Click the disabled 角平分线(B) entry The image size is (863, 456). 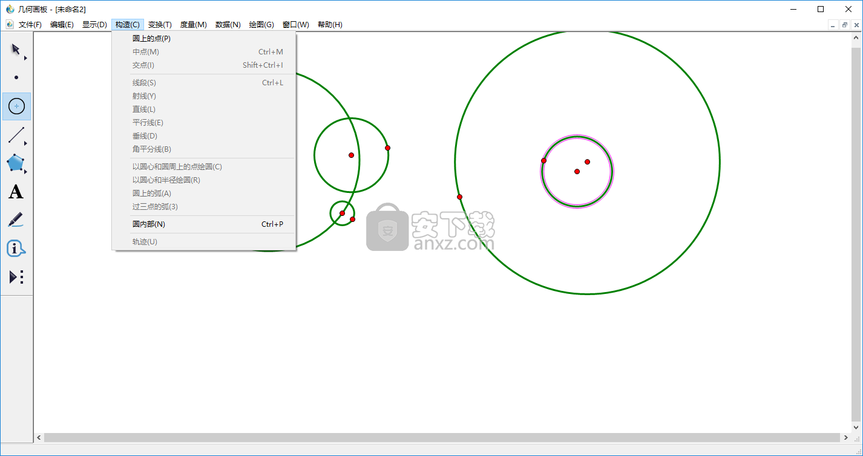pos(204,149)
